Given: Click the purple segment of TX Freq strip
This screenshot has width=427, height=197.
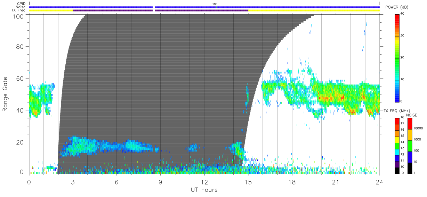Looking at the screenshot, I should pyautogui.click(x=160, y=10).
